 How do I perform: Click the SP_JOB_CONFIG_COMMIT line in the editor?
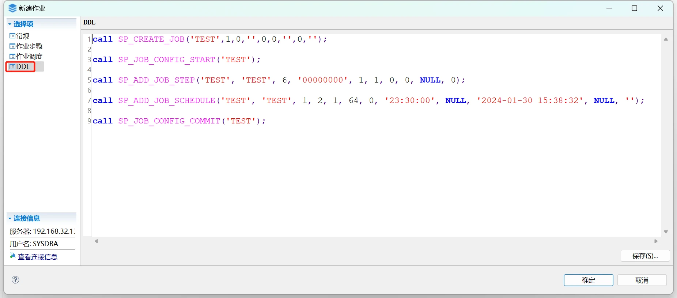(179, 121)
